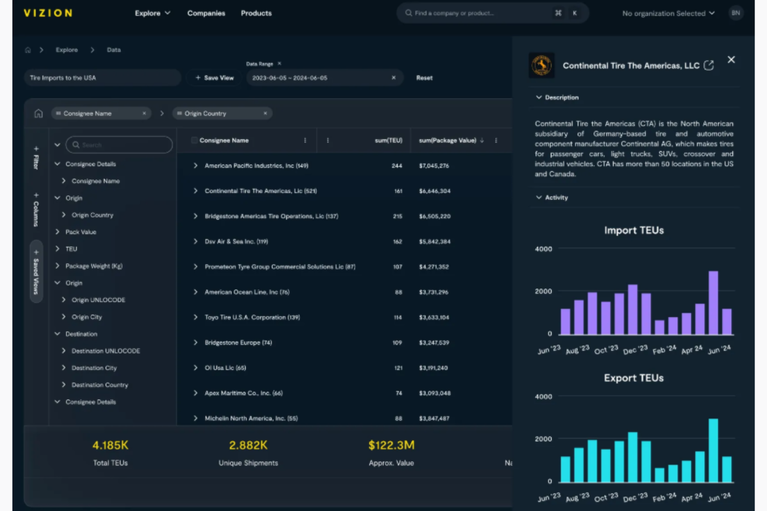Click the $7,045,276 package value cell
This screenshot has height=511, width=767.
pyautogui.click(x=434, y=166)
